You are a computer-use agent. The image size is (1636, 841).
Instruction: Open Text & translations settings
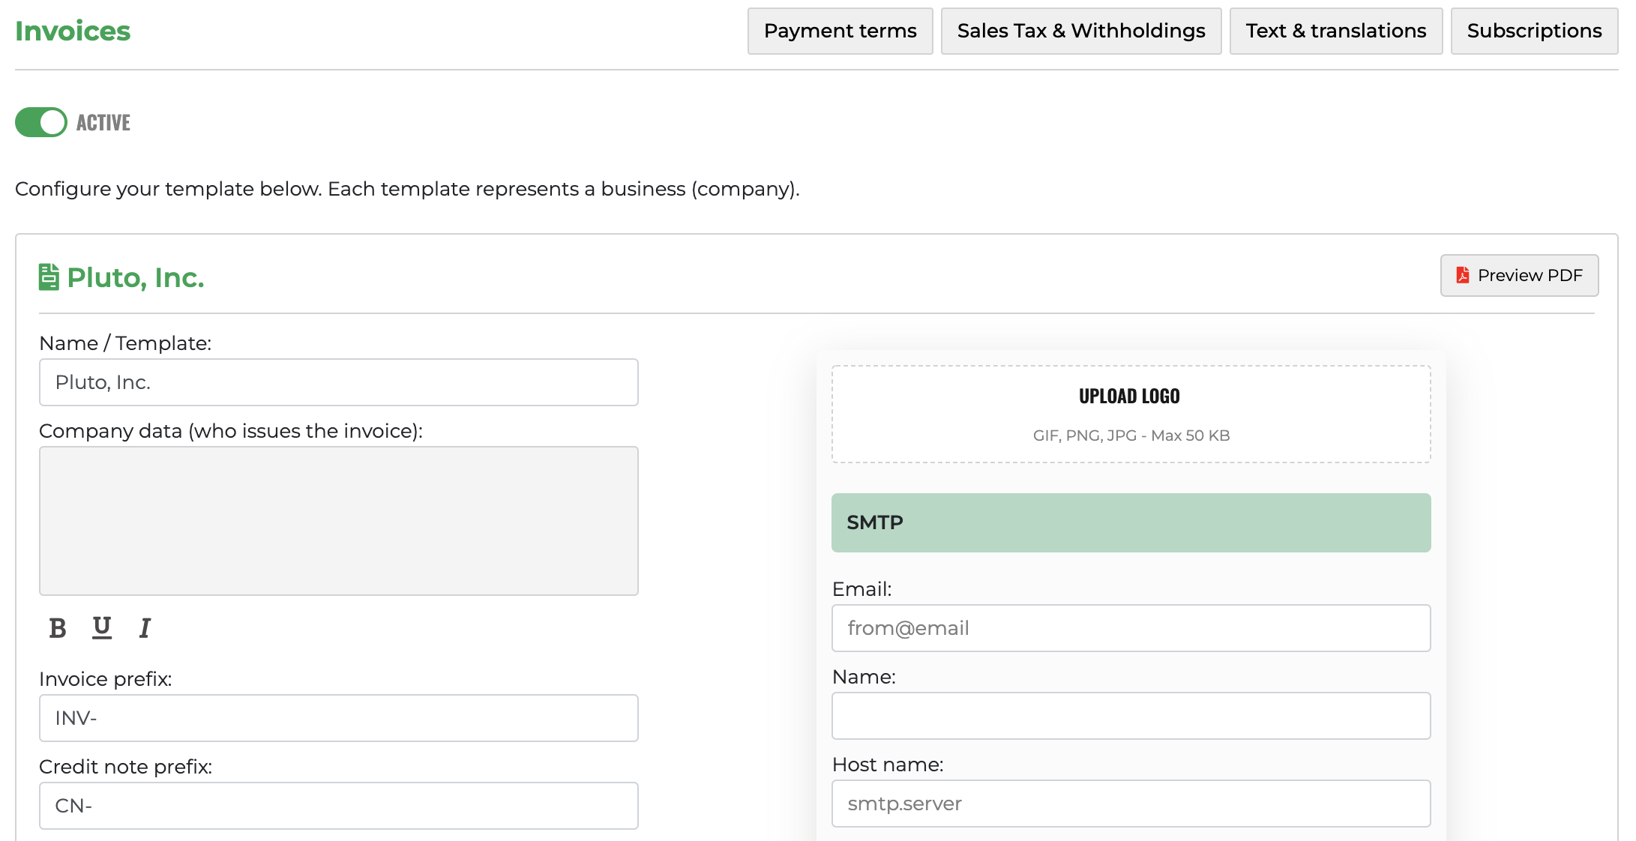[1335, 31]
